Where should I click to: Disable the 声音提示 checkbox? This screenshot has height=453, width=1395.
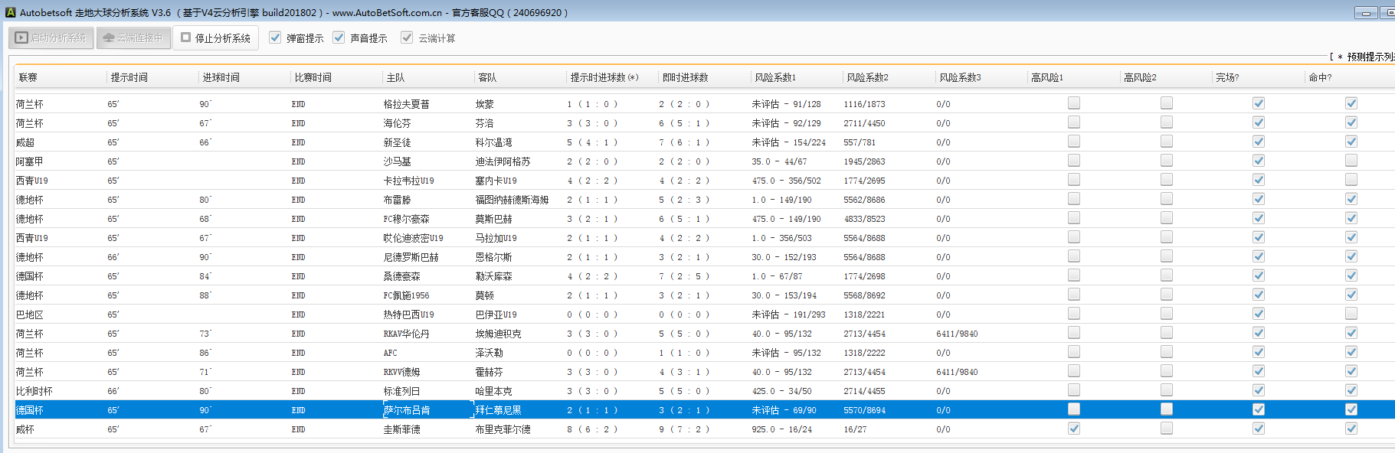coord(339,37)
